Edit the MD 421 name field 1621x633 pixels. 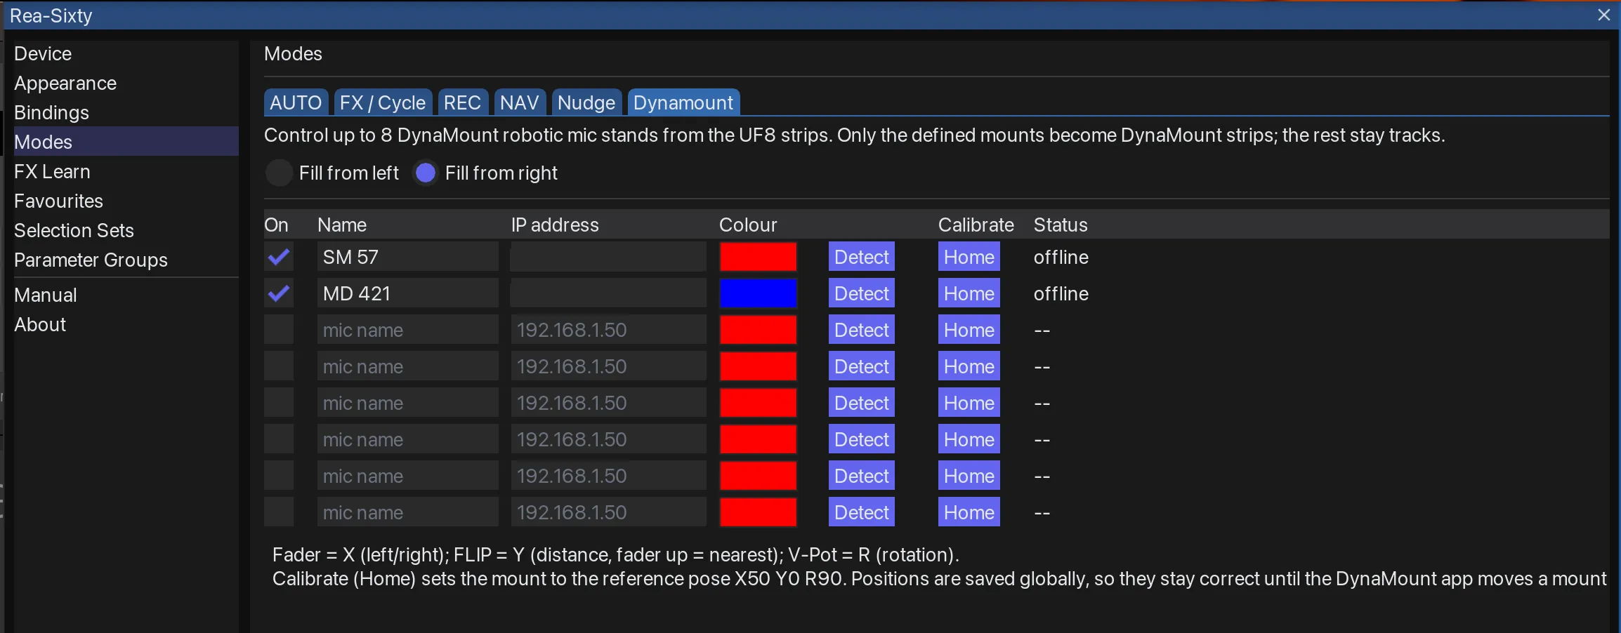point(408,293)
